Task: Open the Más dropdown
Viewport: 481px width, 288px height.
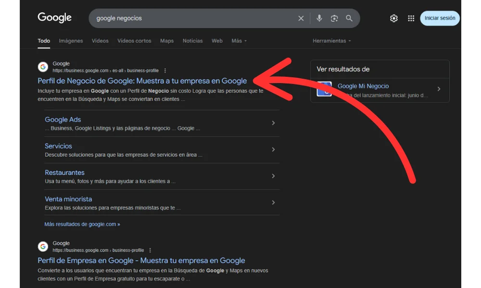Action: tap(239, 41)
